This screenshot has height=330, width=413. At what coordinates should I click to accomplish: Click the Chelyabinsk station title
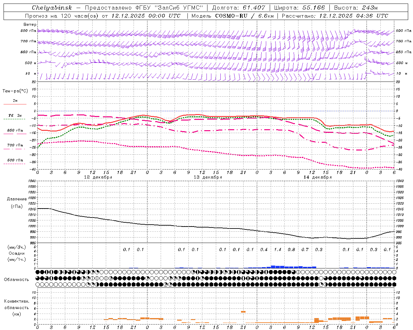52,8
